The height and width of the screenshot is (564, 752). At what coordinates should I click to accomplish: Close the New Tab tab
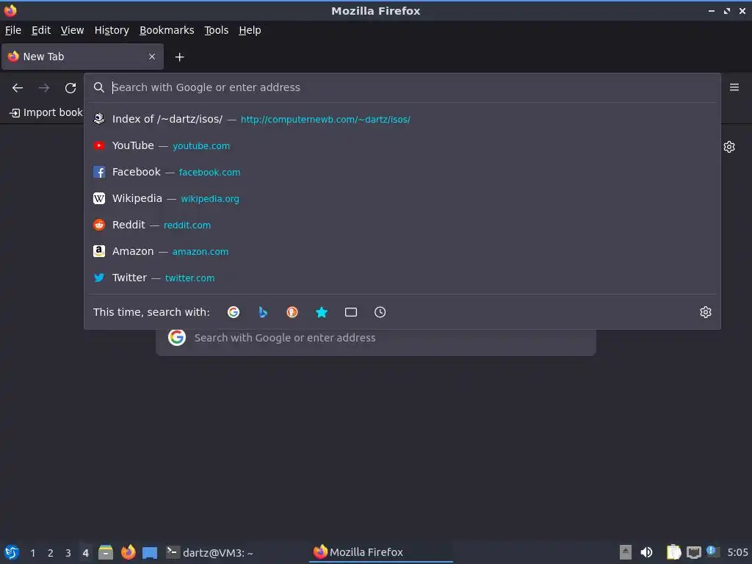[x=152, y=57]
